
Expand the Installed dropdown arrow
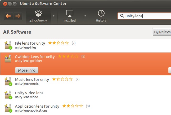(x=85, y=16)
